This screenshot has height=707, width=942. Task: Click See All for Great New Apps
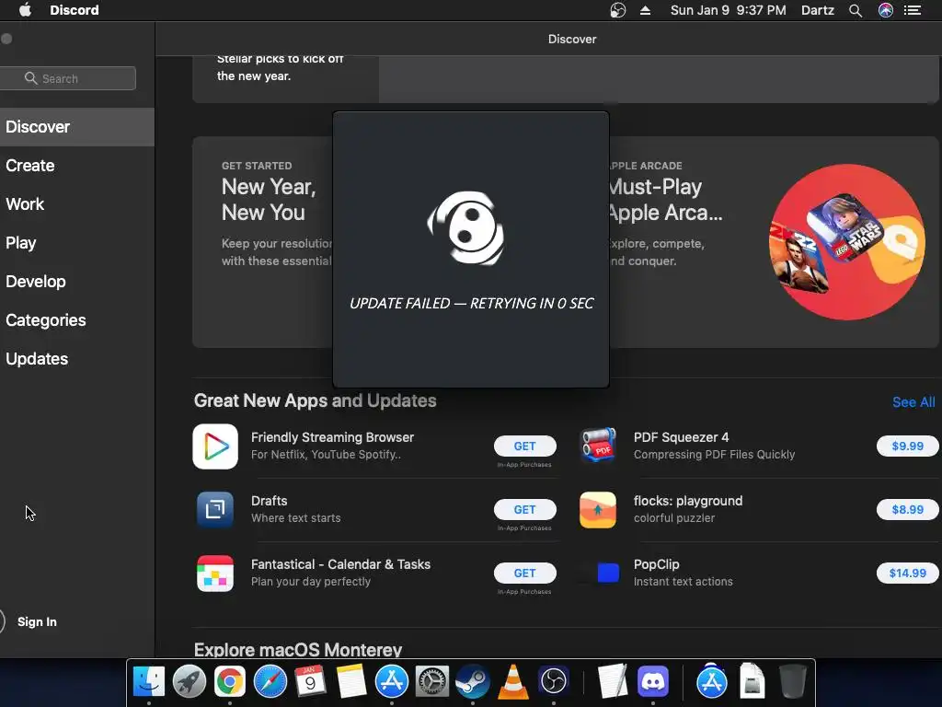point(913,402)
